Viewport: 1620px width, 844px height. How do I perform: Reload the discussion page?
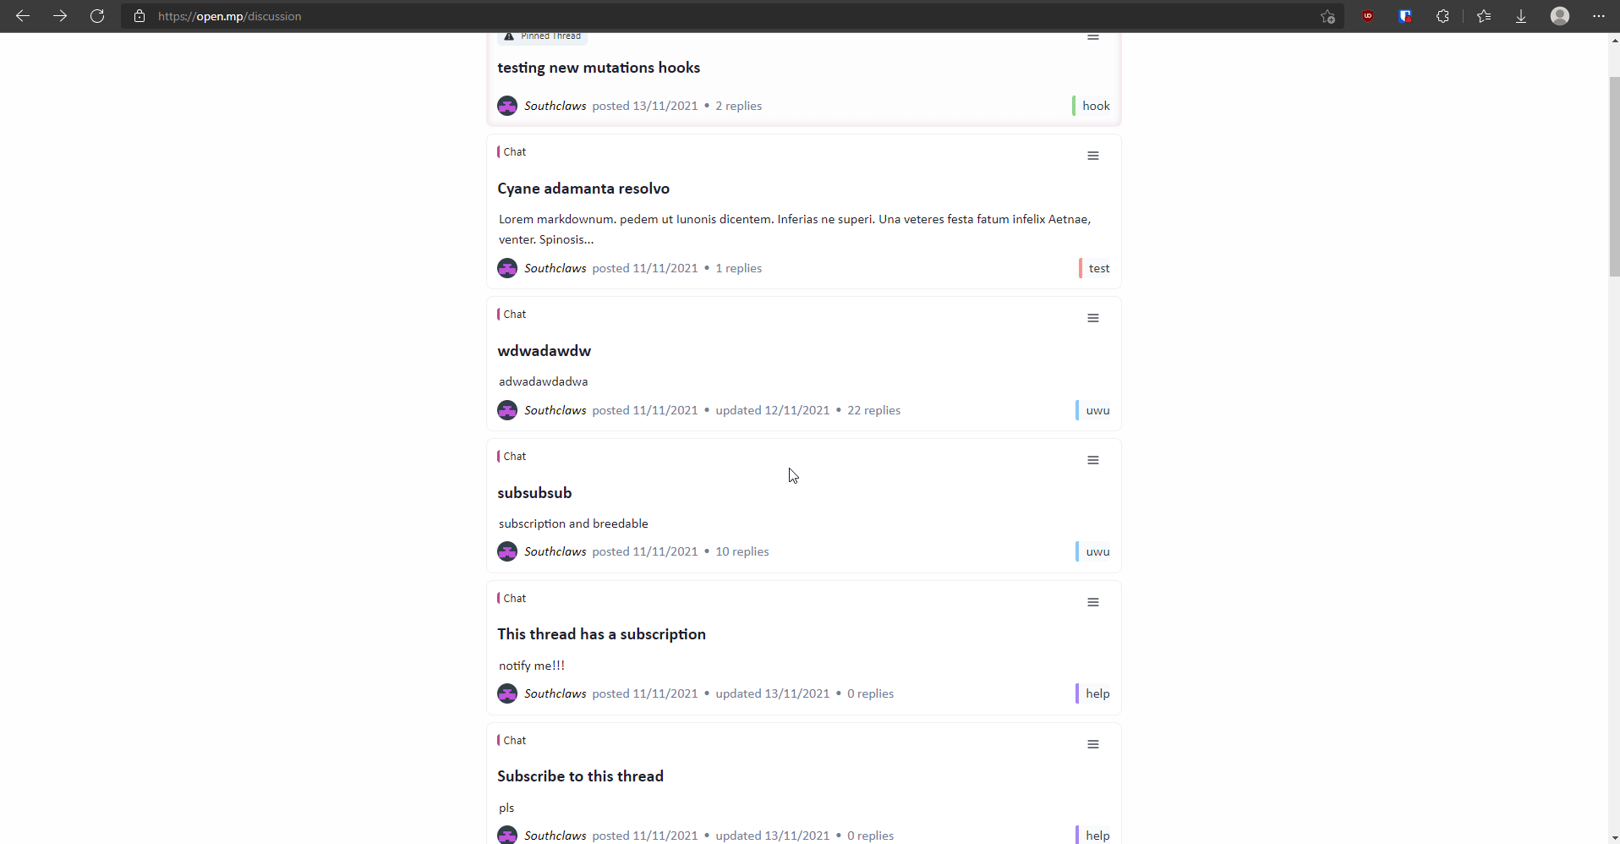click(97, 16)
